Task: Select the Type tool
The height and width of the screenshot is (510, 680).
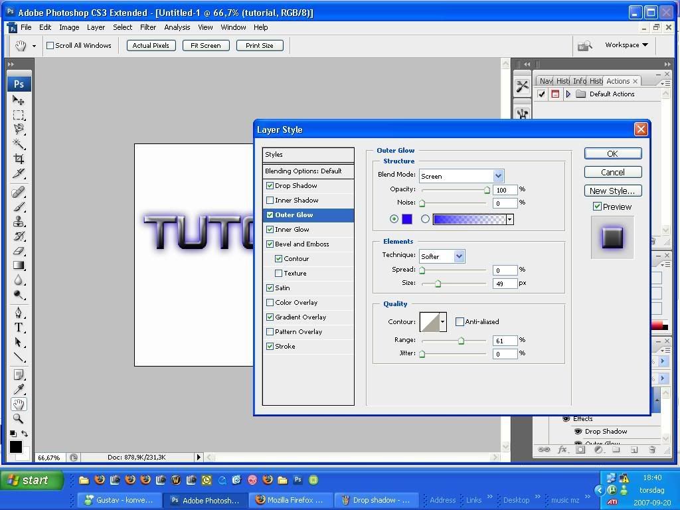Action: [18, 327]
